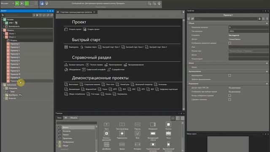Viewport: 270px width, 152px height.
Task: Select the 'Радиокнопка' element in the palette
Action: pyautogui.click(x=122, y=135)
